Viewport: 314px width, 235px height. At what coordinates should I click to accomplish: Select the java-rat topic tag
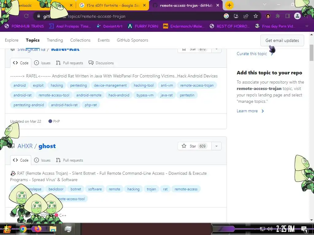point(167,95)
